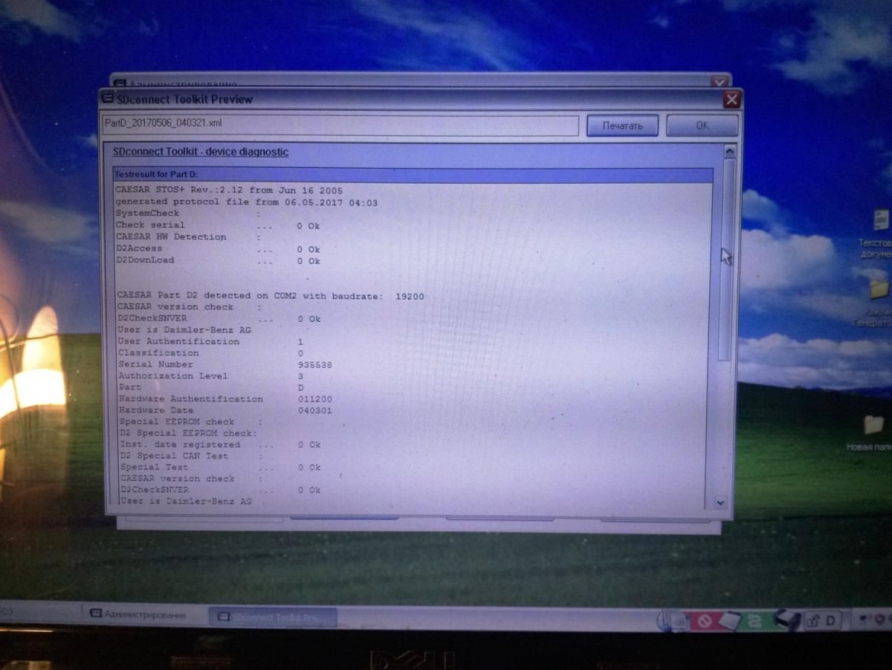Switch to Администрирование taskbar button
This screenshot has width=892, height=670.
[144, 615]
